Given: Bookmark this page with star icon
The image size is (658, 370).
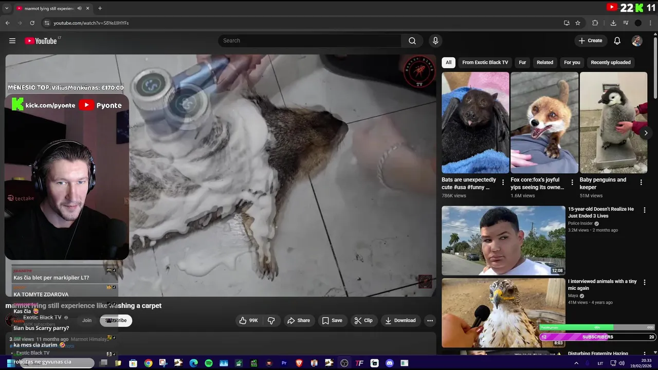Looking at the screenshot, I should (578, 23).
